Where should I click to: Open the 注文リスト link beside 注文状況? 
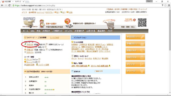30,53
